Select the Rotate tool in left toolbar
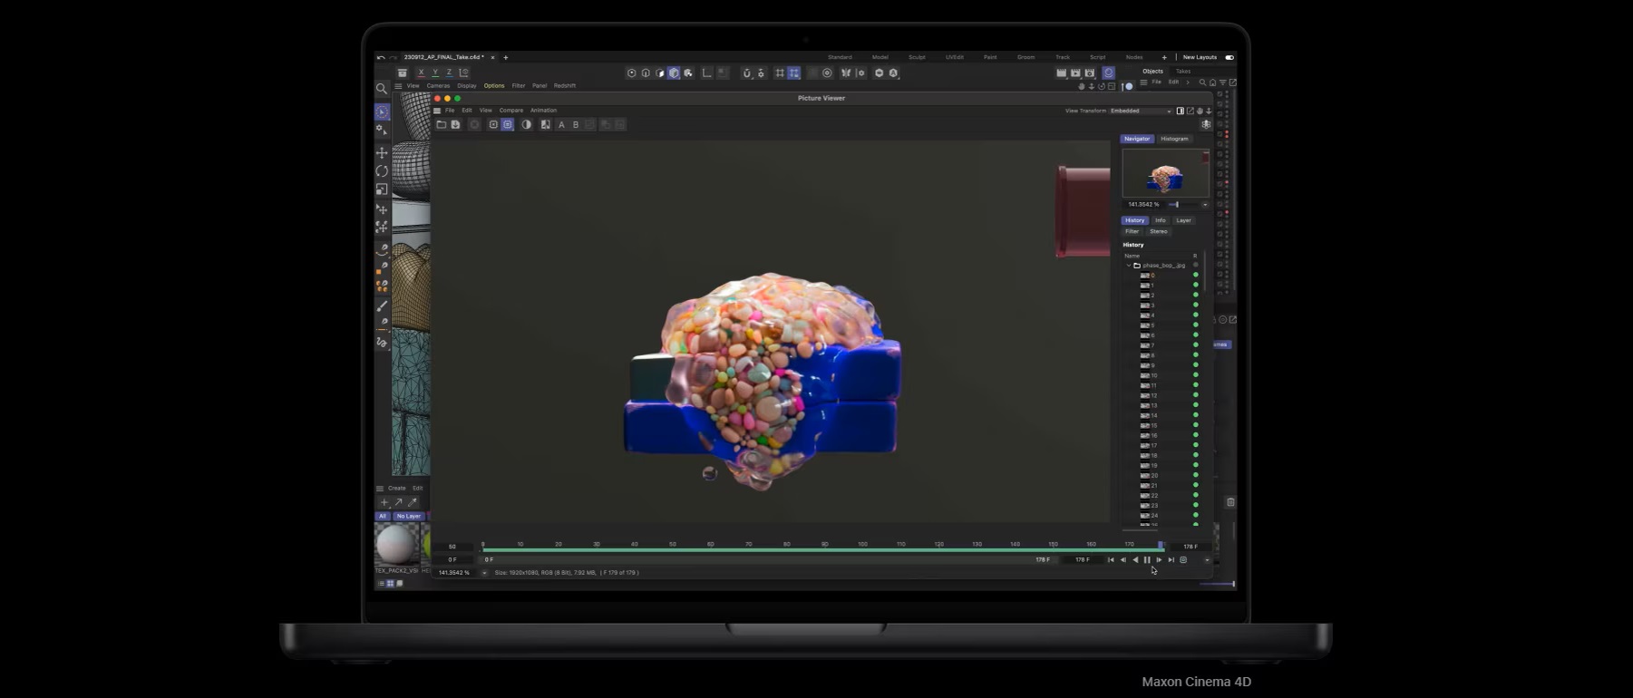The image size is (1633, 698). click(382, 170)
